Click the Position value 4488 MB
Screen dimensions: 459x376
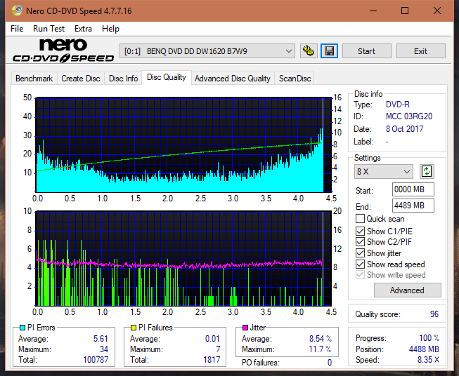coord(424,349)
